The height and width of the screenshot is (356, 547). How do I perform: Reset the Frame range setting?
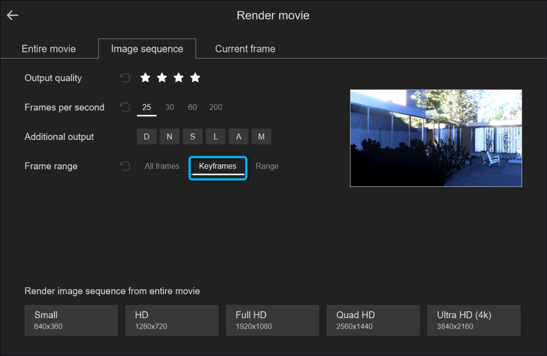125,166
